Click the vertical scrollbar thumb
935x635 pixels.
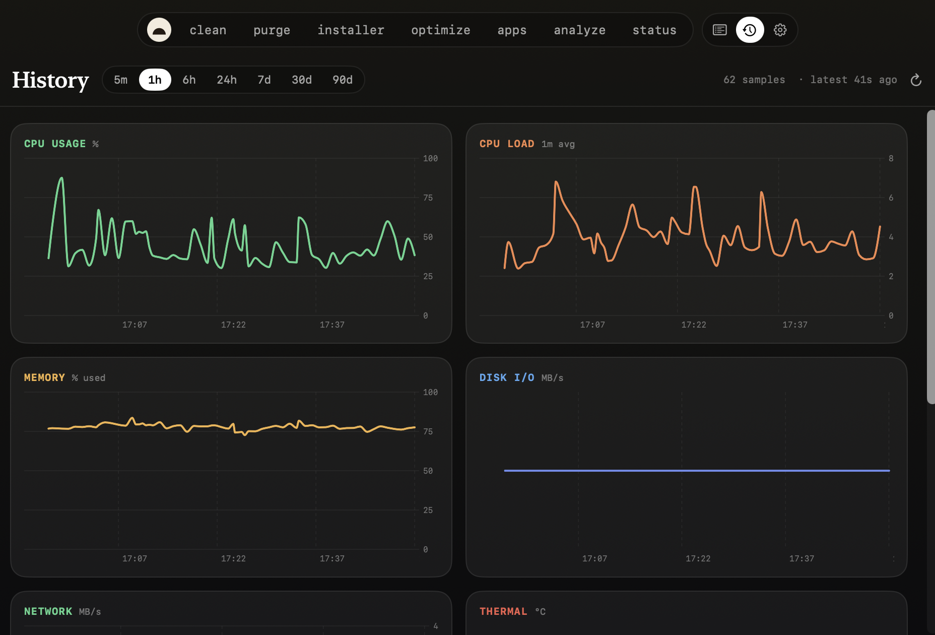click(x=930, y=257)
